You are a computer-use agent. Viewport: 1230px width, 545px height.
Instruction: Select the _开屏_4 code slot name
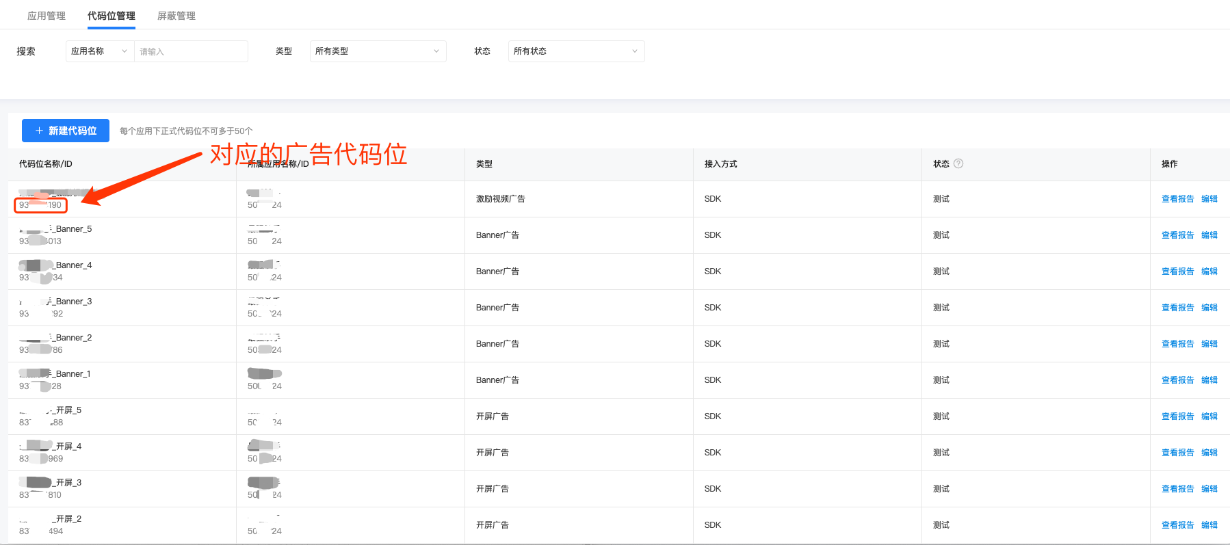51,447
